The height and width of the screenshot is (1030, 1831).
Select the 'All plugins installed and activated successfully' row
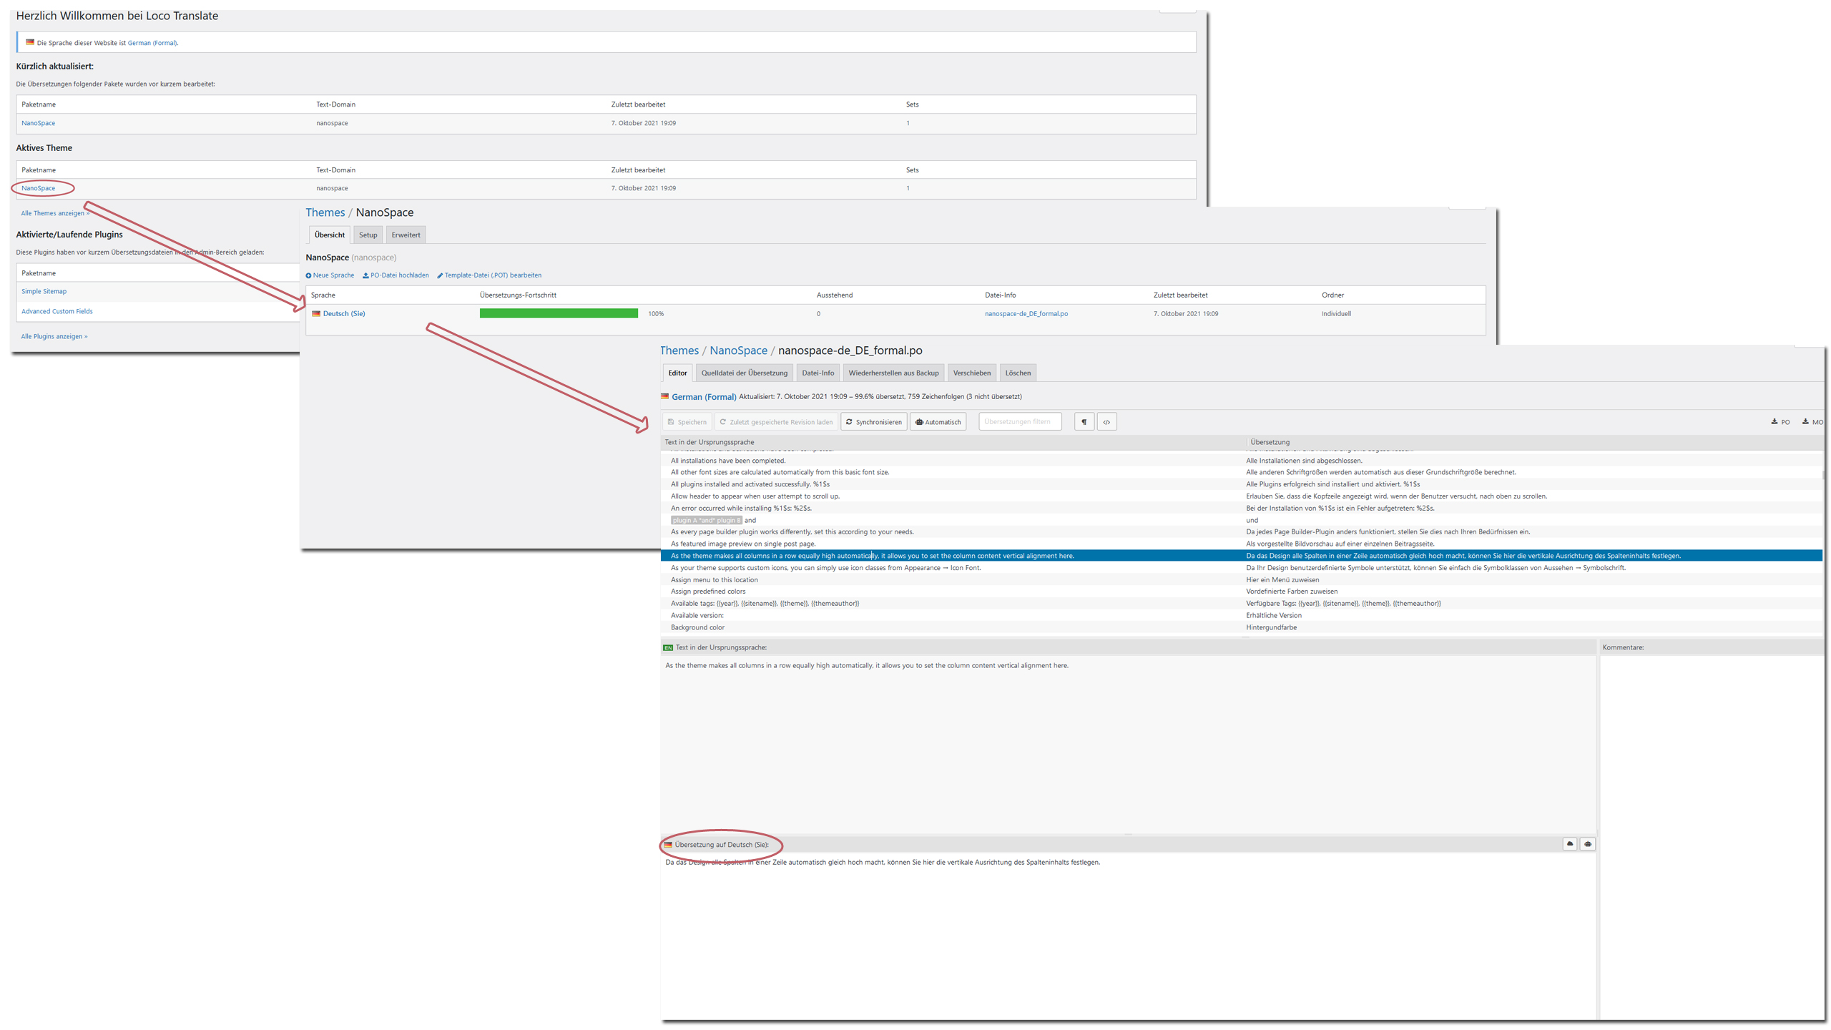point(1241,484)
